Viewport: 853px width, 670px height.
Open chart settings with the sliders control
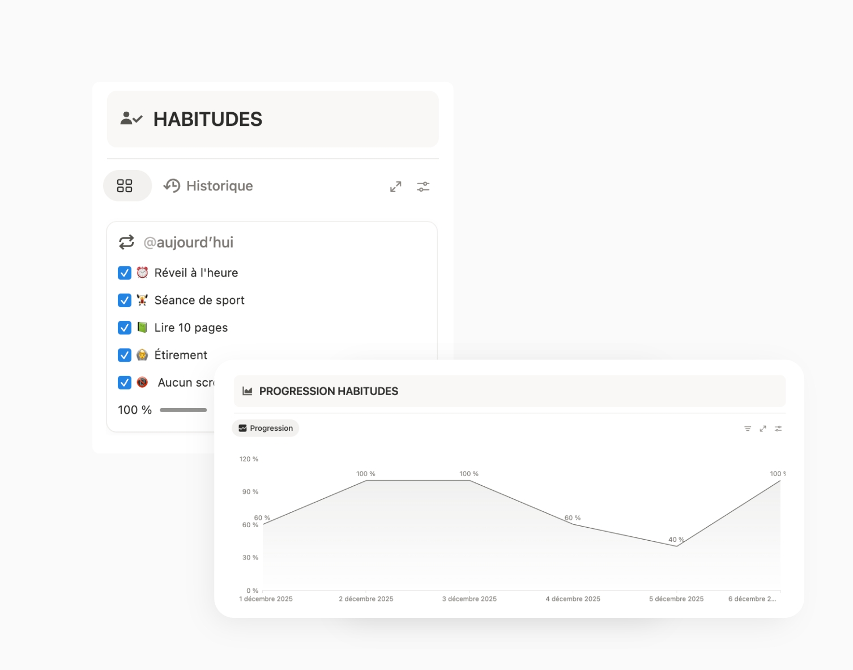coord(778,429)
